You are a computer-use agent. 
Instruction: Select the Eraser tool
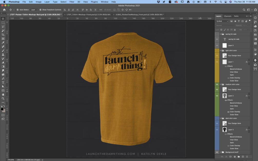pyautogui.click(x=3, y=63)
